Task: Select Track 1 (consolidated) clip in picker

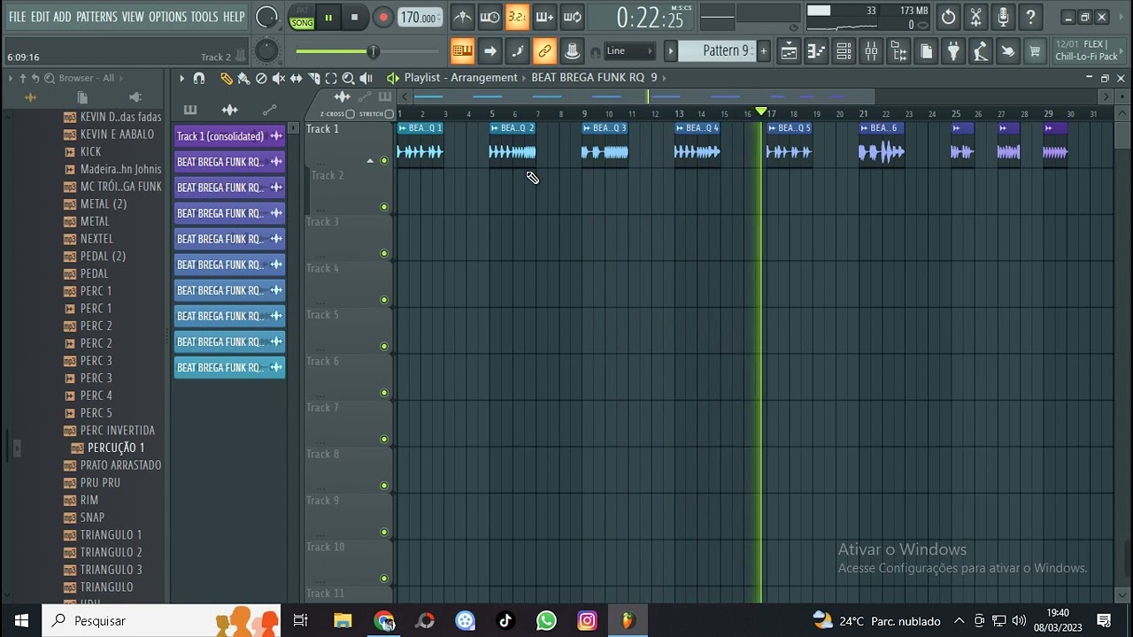Action: pyautogui.click(x=229, y=136)
